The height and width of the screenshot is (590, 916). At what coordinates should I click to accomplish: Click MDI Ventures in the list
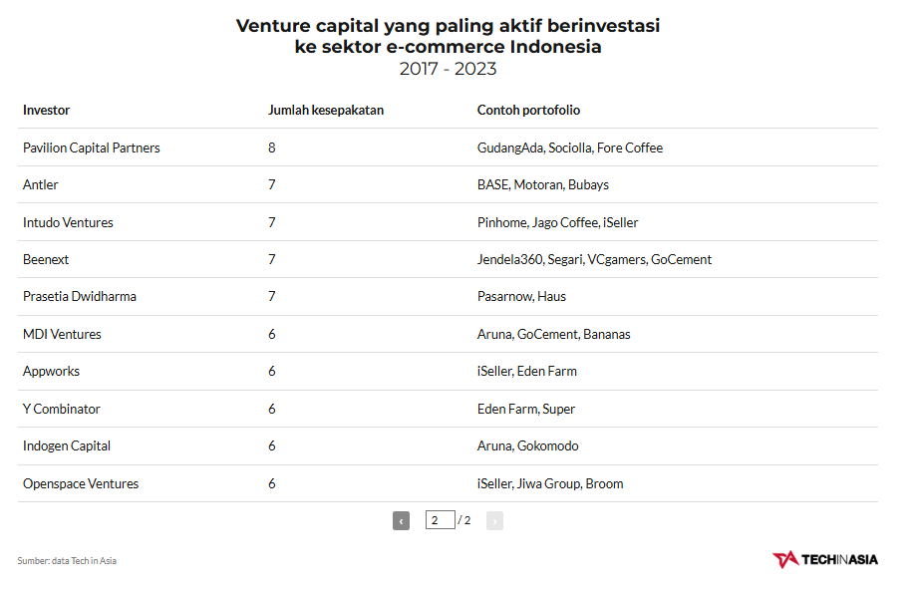click(62, 334)
